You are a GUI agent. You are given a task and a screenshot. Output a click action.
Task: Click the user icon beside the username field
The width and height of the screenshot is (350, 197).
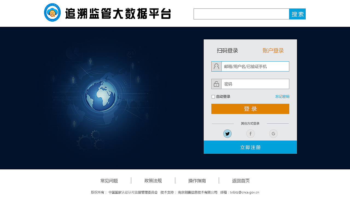(216, 66)
